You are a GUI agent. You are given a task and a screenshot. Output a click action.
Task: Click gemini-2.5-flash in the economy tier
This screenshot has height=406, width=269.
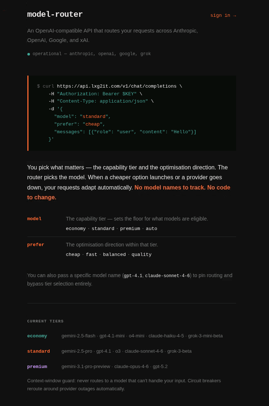pos(78,336)
